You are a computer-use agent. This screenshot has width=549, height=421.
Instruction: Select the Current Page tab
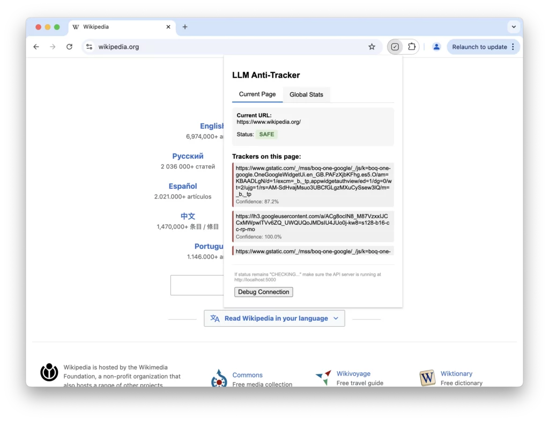tap(257, 94)
